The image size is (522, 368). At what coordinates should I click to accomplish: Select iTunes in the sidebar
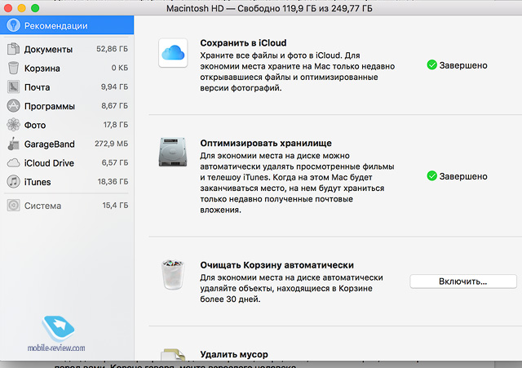(x=67, y=182)
